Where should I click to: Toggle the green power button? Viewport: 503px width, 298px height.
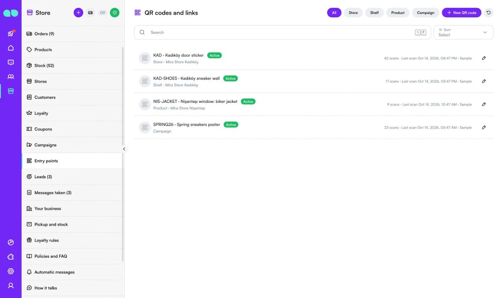(114, 13)
